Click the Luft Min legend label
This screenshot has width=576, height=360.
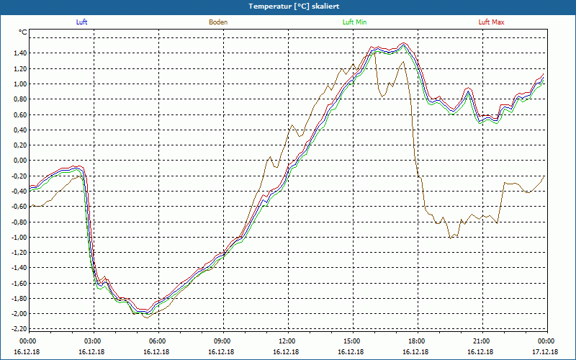click(354, 22)
